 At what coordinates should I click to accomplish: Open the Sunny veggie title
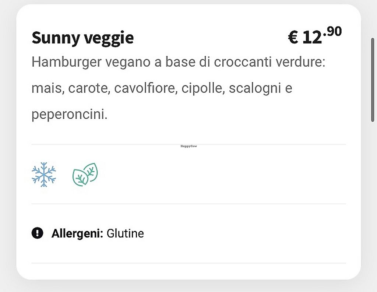coord(82,38)
